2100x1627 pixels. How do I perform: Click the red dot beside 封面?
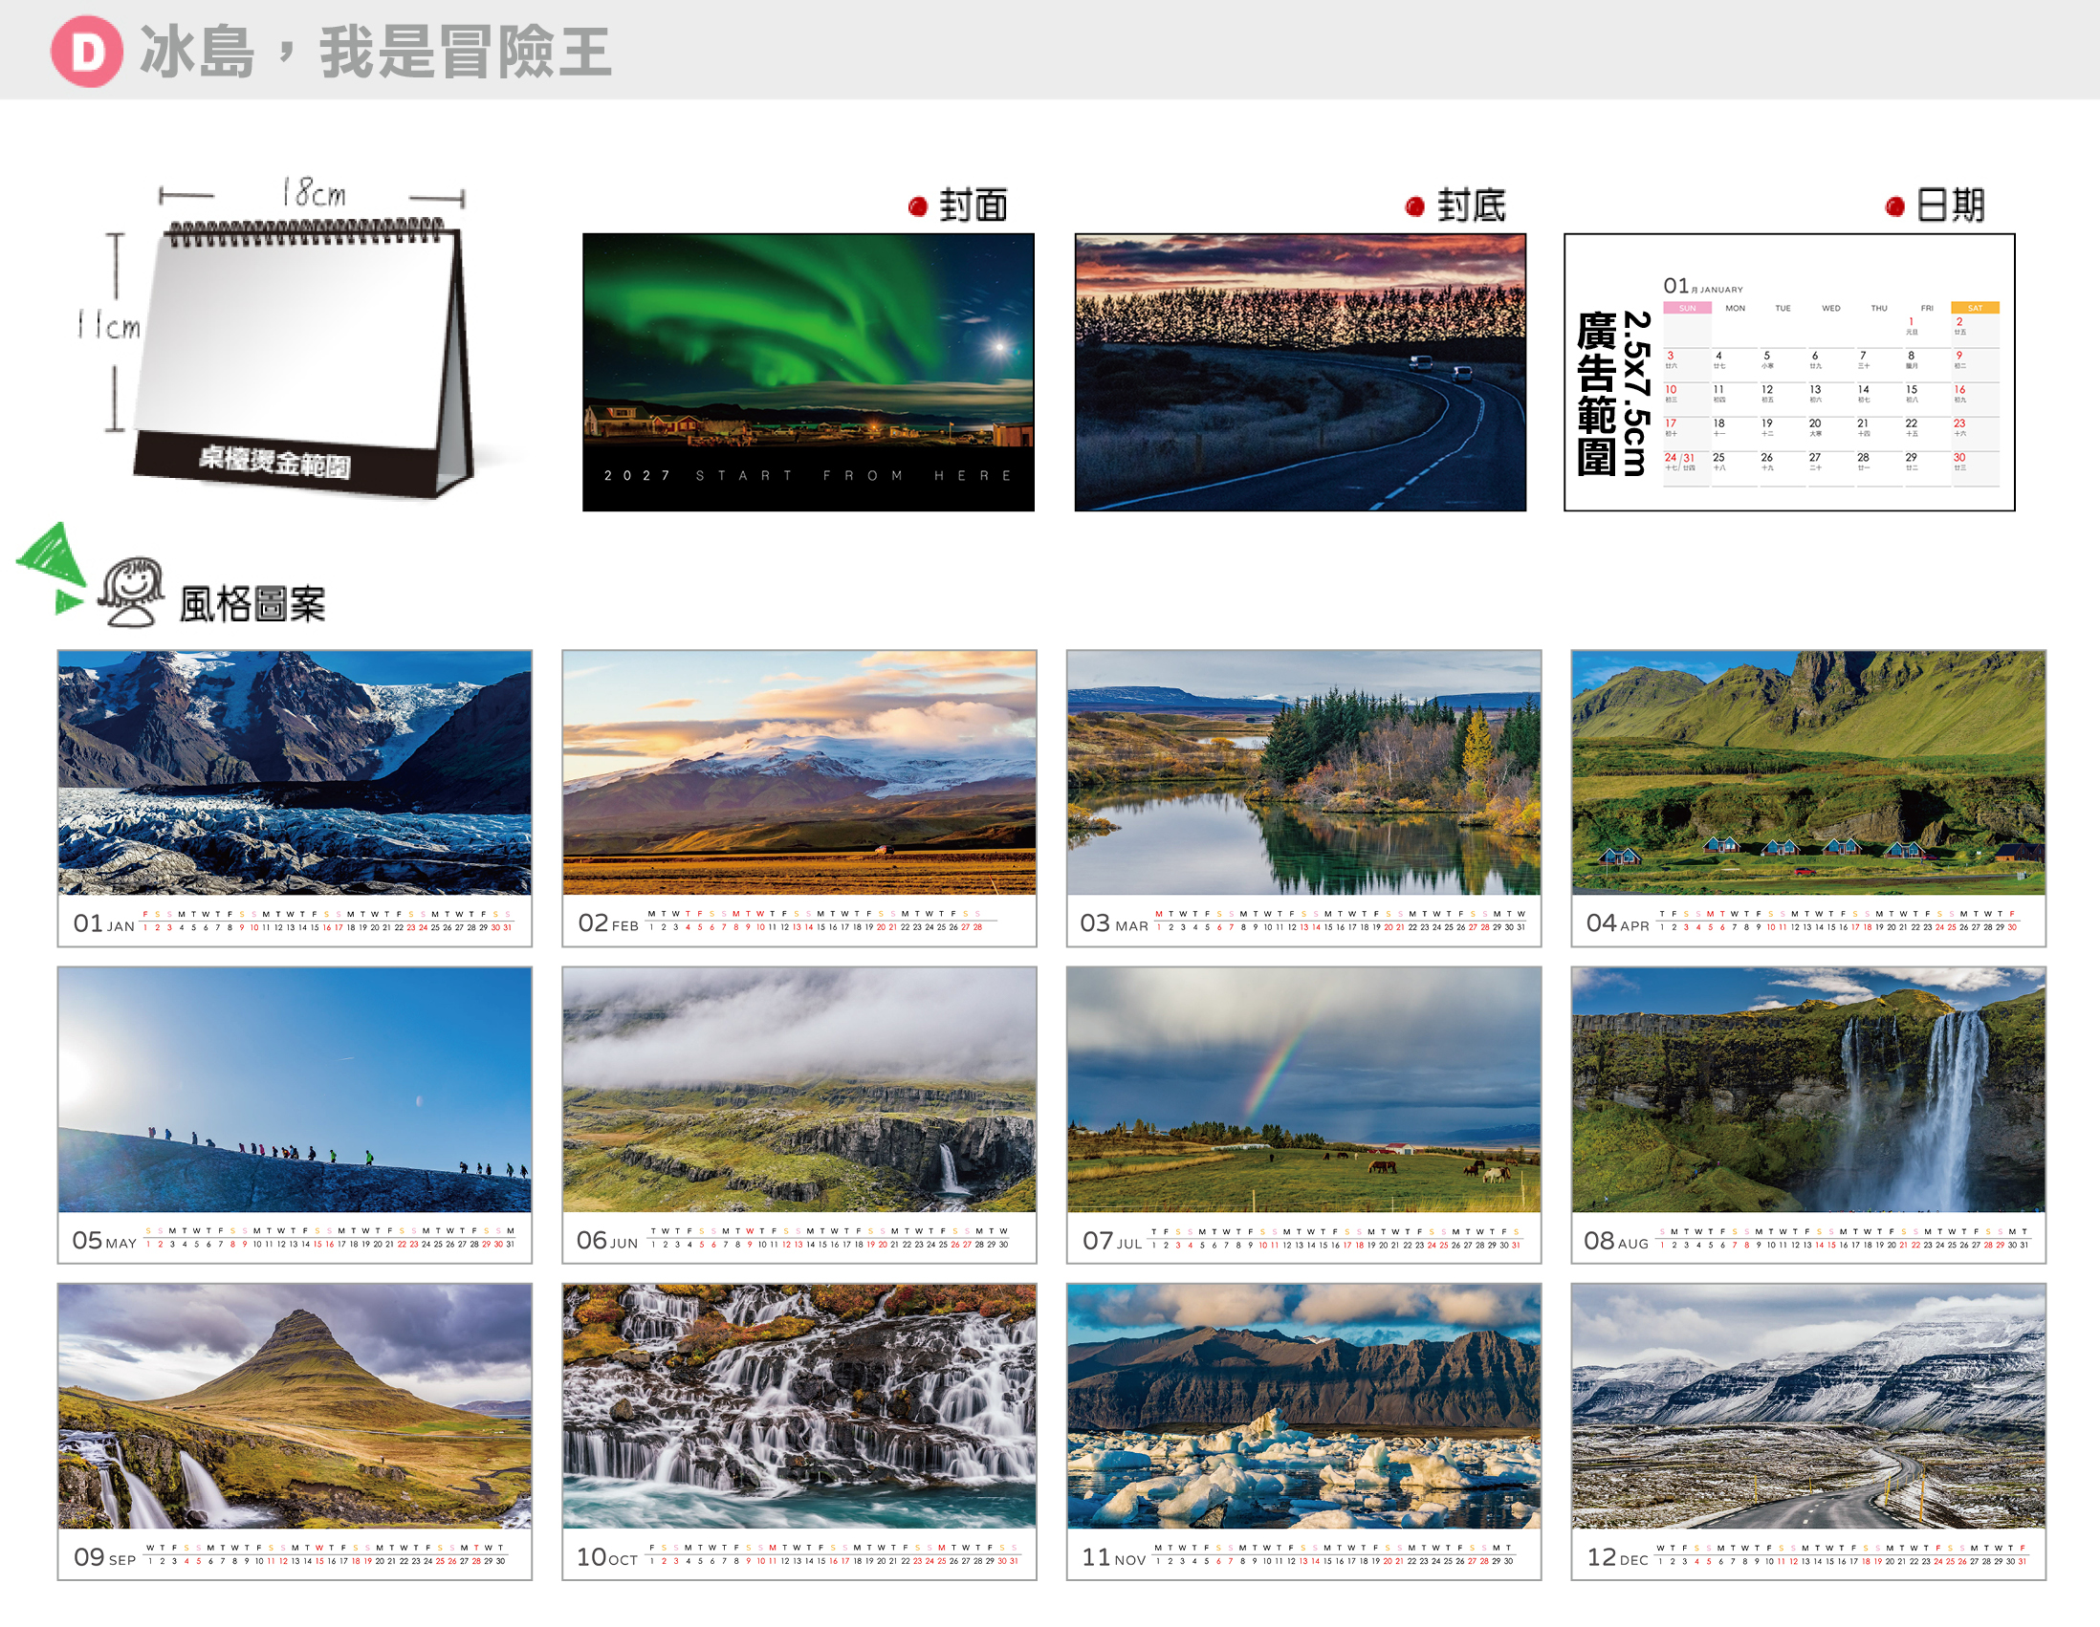click(x=917, y=206)
